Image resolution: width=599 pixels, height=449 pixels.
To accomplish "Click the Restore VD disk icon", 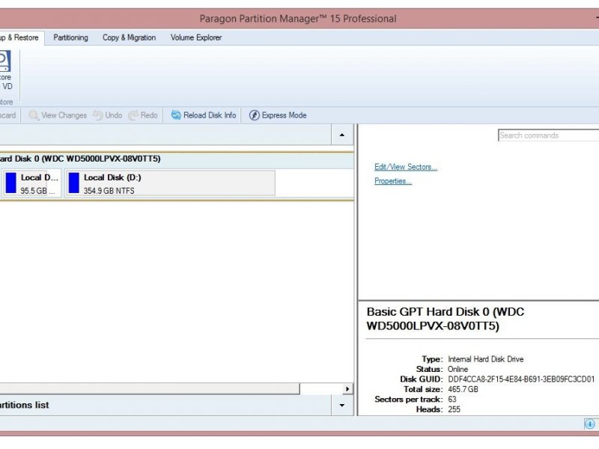I will (4, 61).
